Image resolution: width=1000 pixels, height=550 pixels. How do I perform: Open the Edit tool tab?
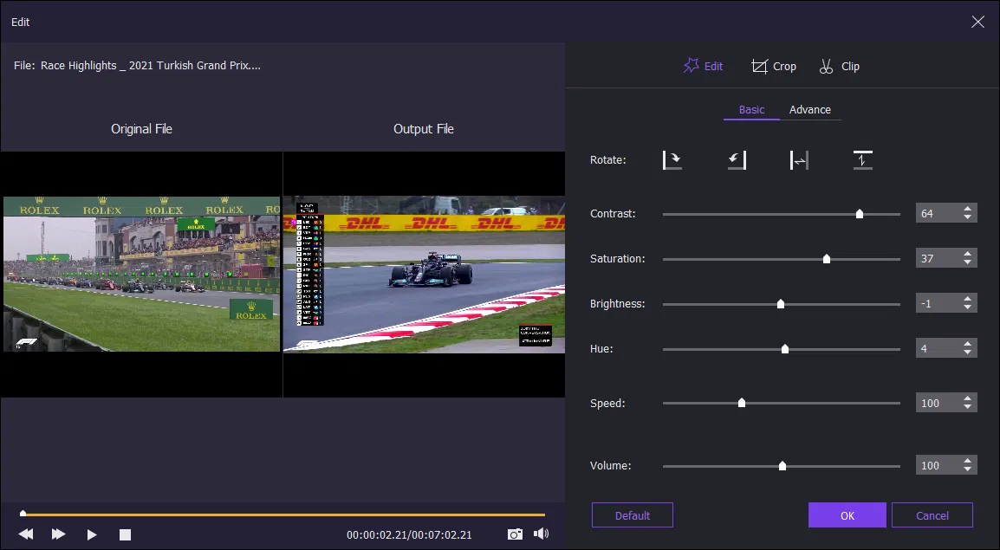pos(703,66)
